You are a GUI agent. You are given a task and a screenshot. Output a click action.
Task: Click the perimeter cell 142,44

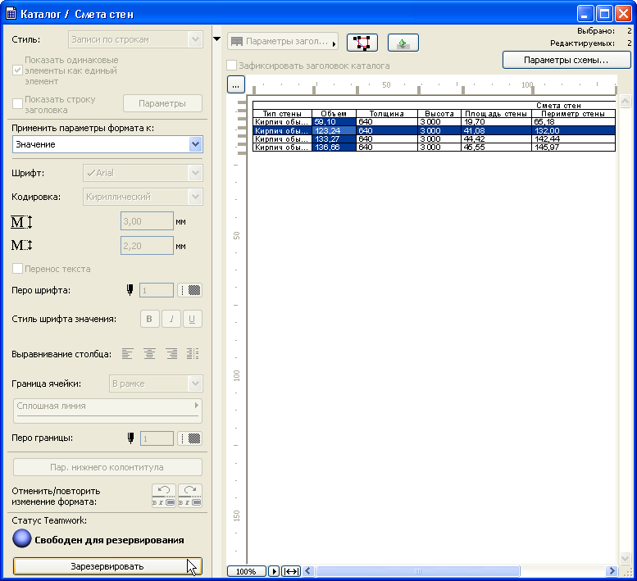(x=573, y=138)
